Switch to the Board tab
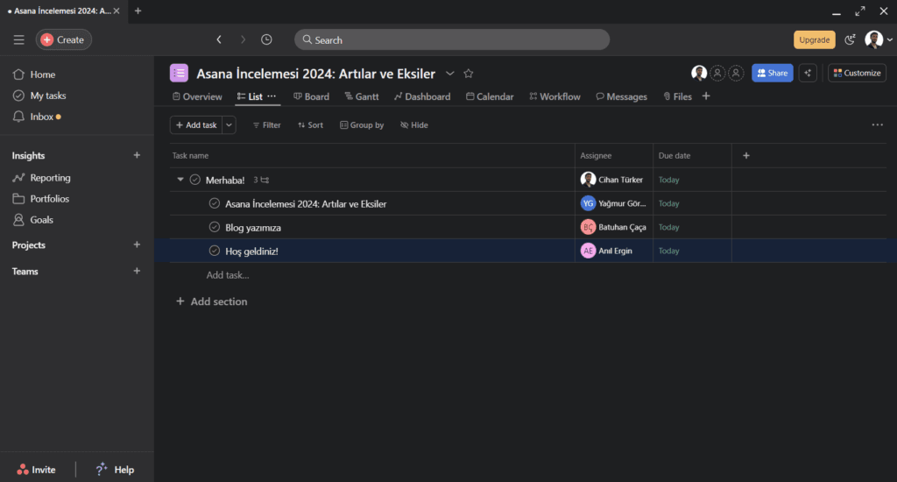This screenshot has width=897, height=482. [311, 96]
